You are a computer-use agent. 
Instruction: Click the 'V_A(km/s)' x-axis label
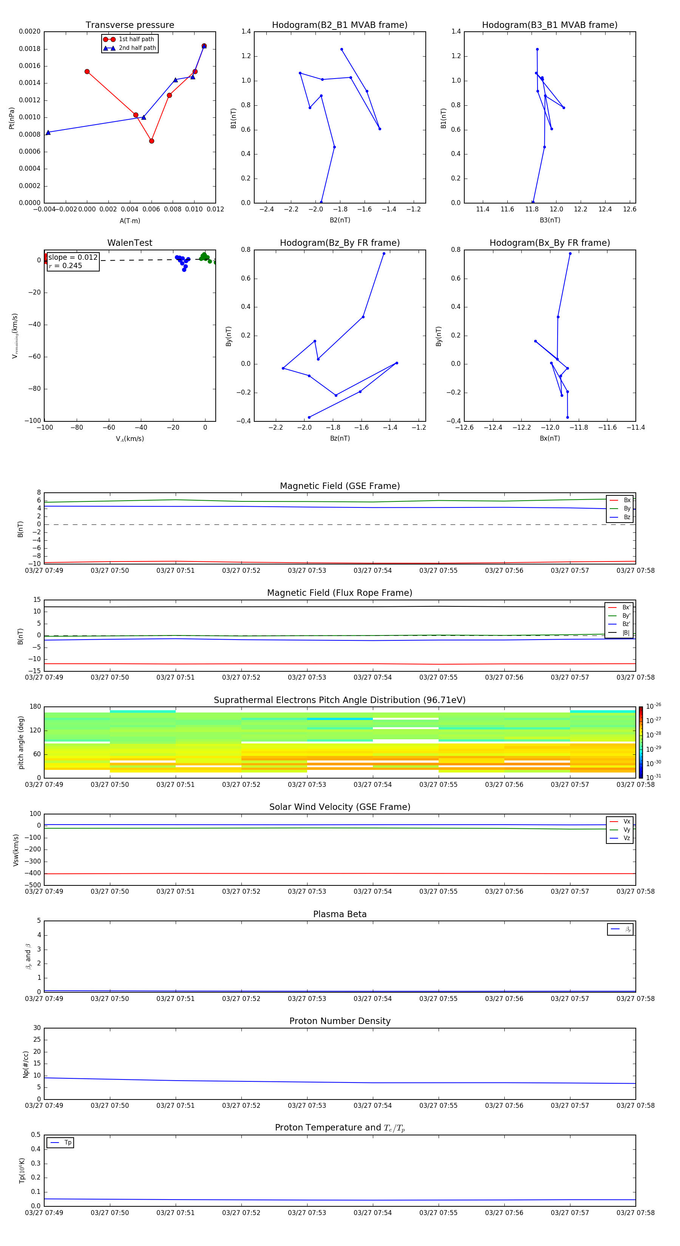(x=130, y=439)
